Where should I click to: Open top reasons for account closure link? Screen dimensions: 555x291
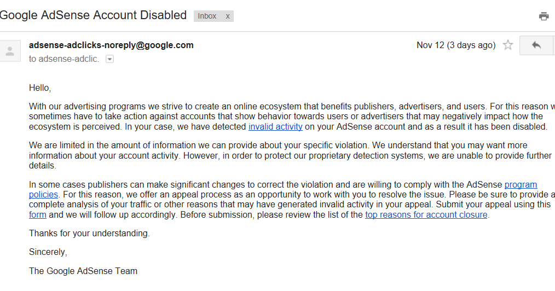(x=426, y=214)
